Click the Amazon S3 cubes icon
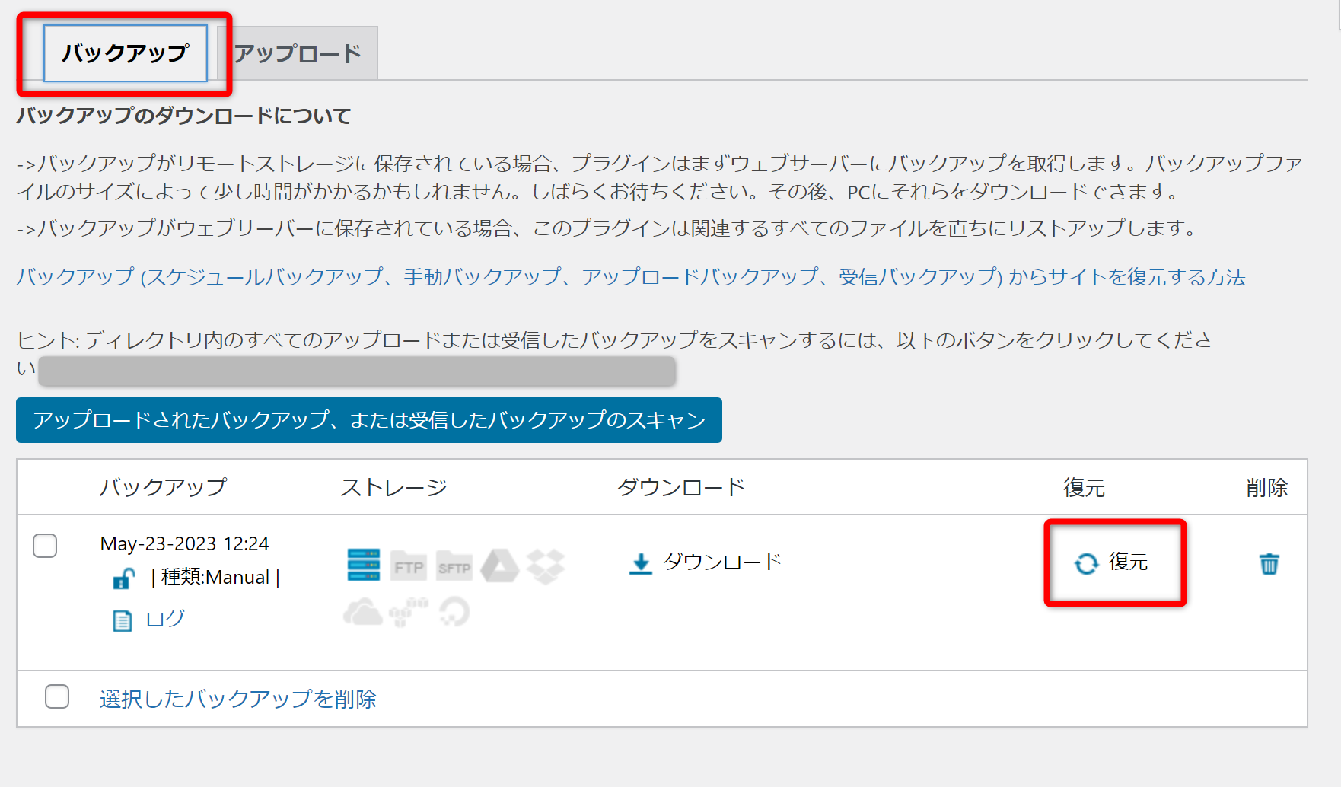The width and height of the screenshot is (1341, 787). 409,612
